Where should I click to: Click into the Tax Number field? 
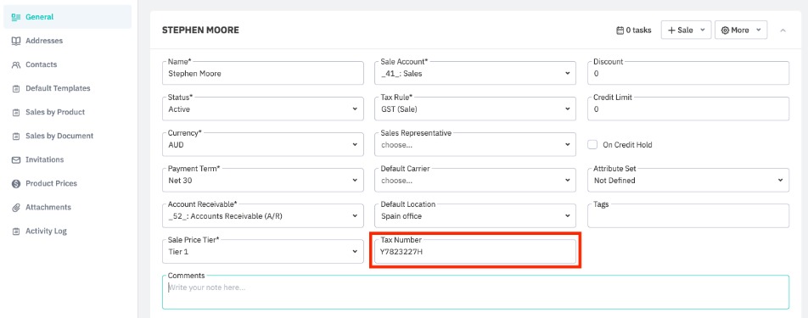475,252
